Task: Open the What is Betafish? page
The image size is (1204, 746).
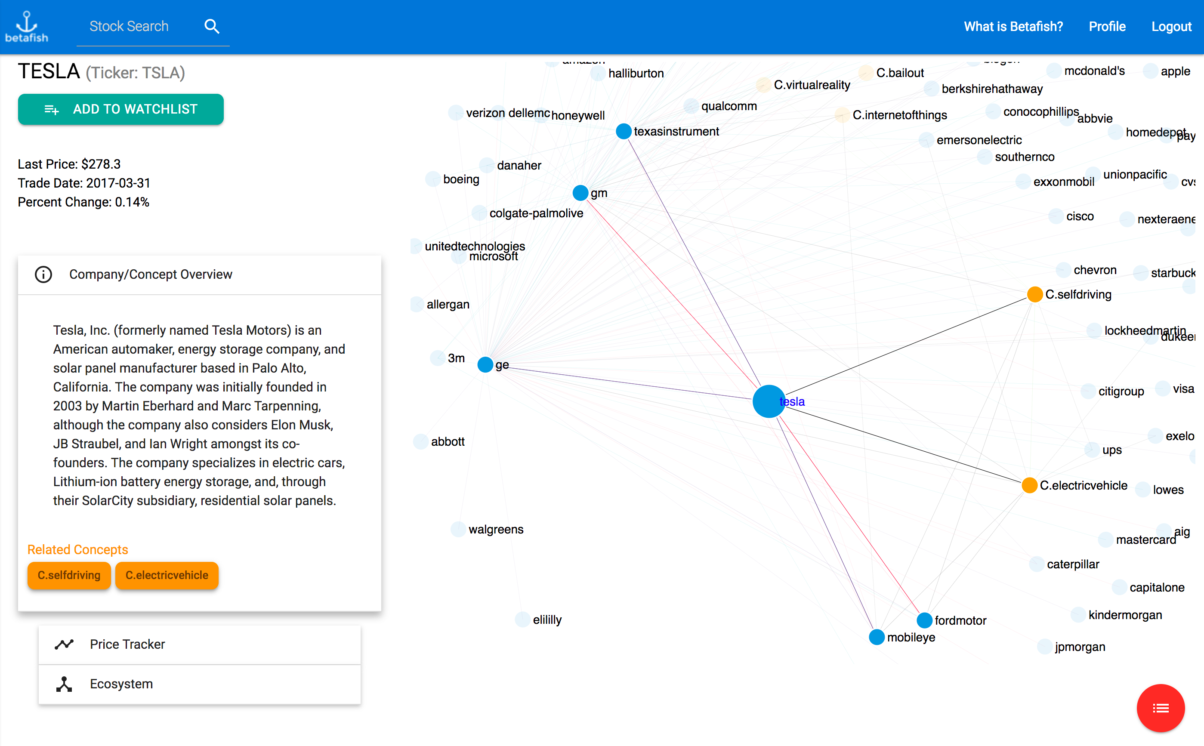Action: 1013,27
